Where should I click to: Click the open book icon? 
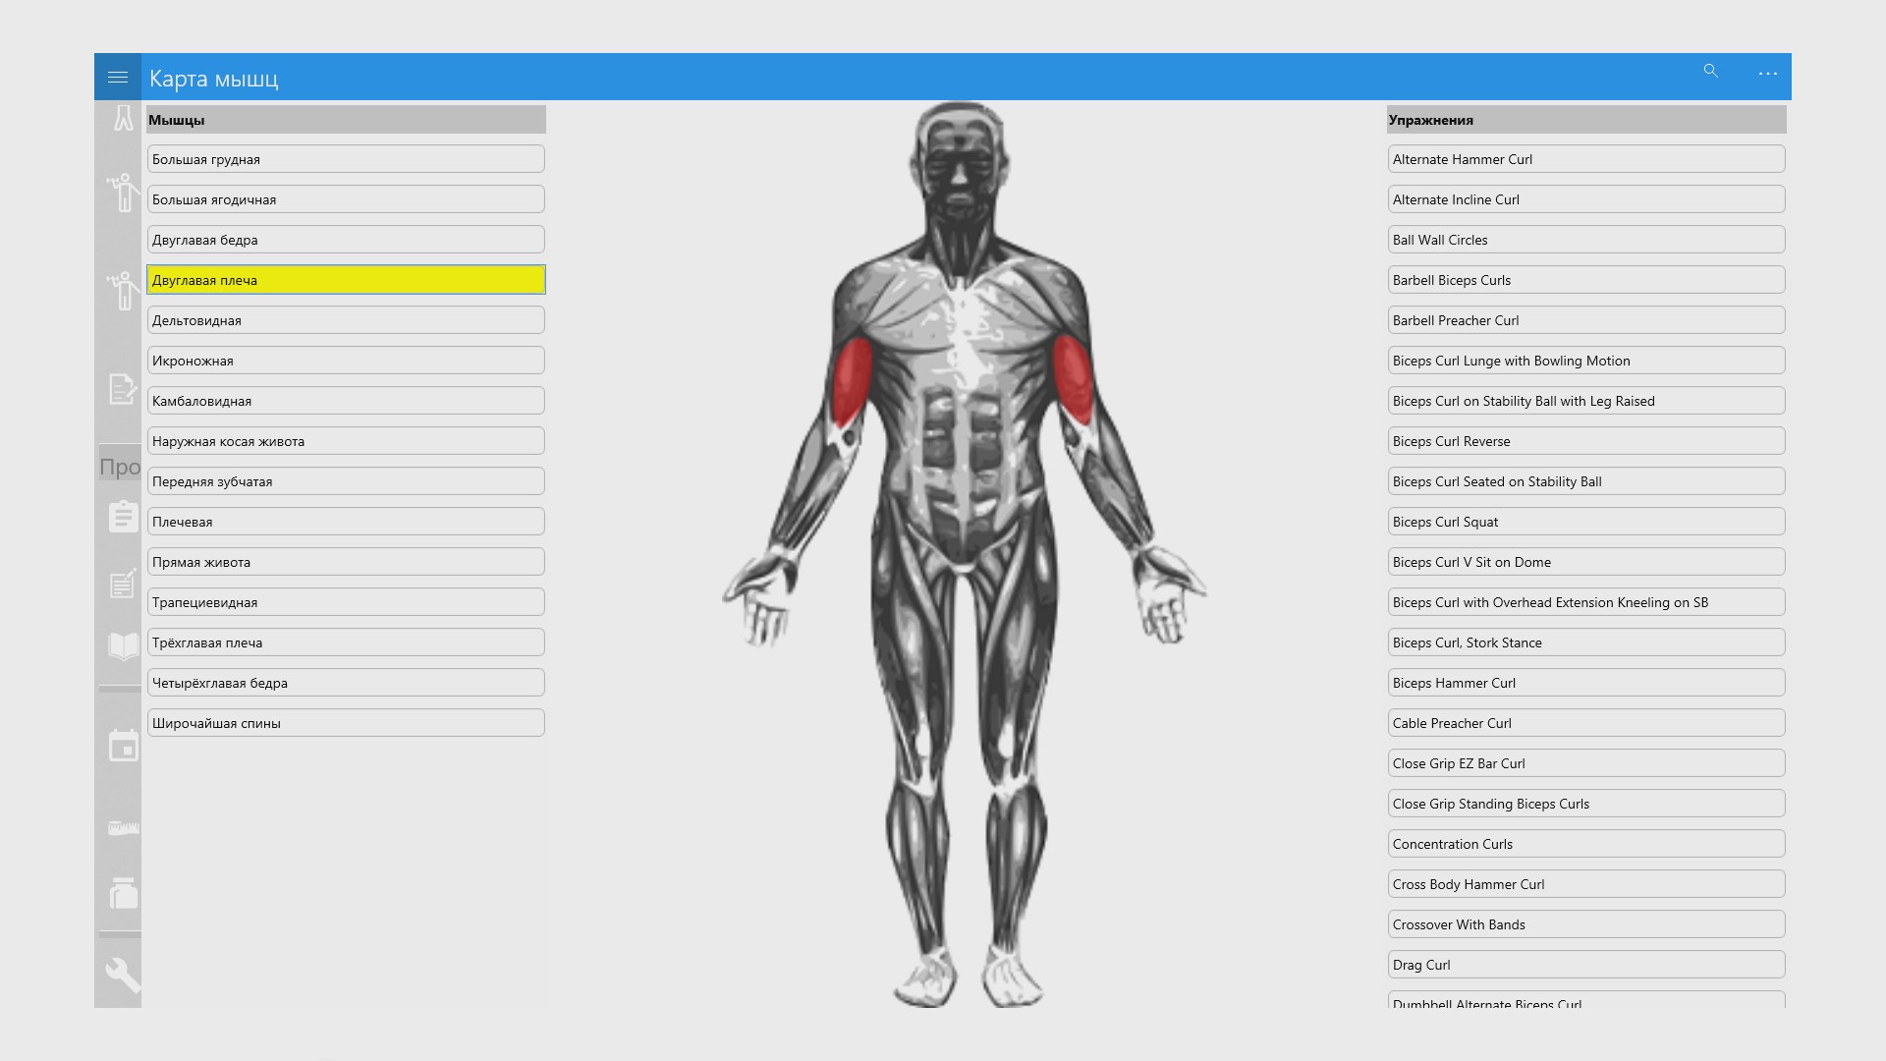123,645
